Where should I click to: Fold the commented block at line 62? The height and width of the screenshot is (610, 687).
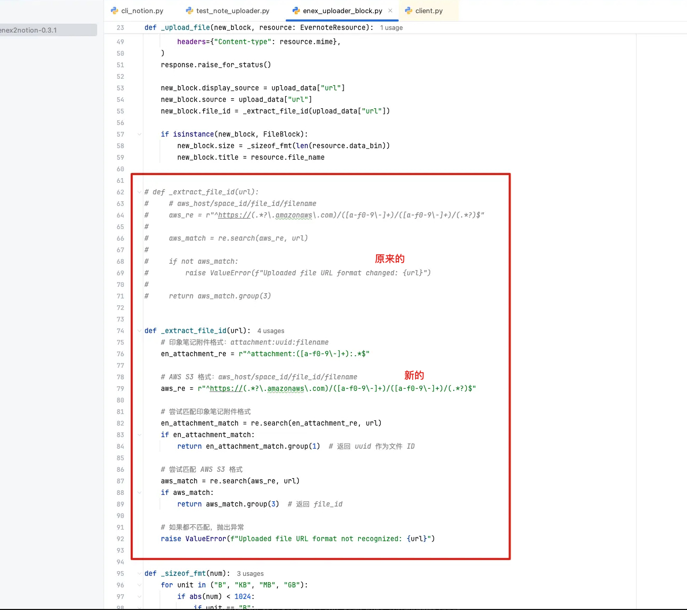click(139, 192)
